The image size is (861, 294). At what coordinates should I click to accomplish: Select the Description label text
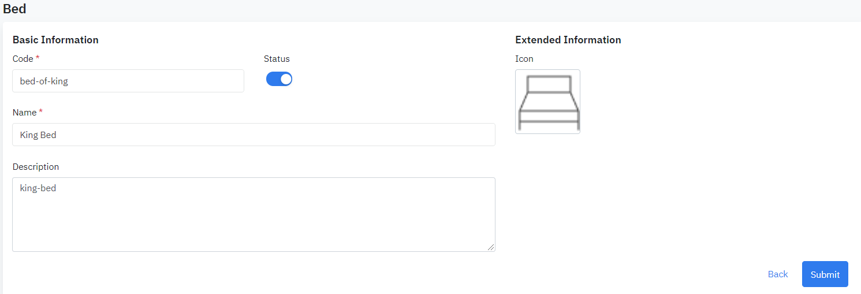point(36,167)
